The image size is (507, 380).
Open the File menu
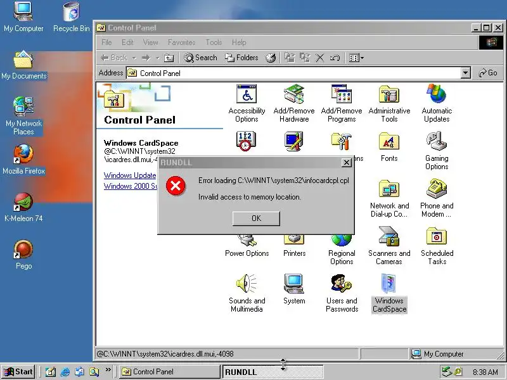[106, 42]
